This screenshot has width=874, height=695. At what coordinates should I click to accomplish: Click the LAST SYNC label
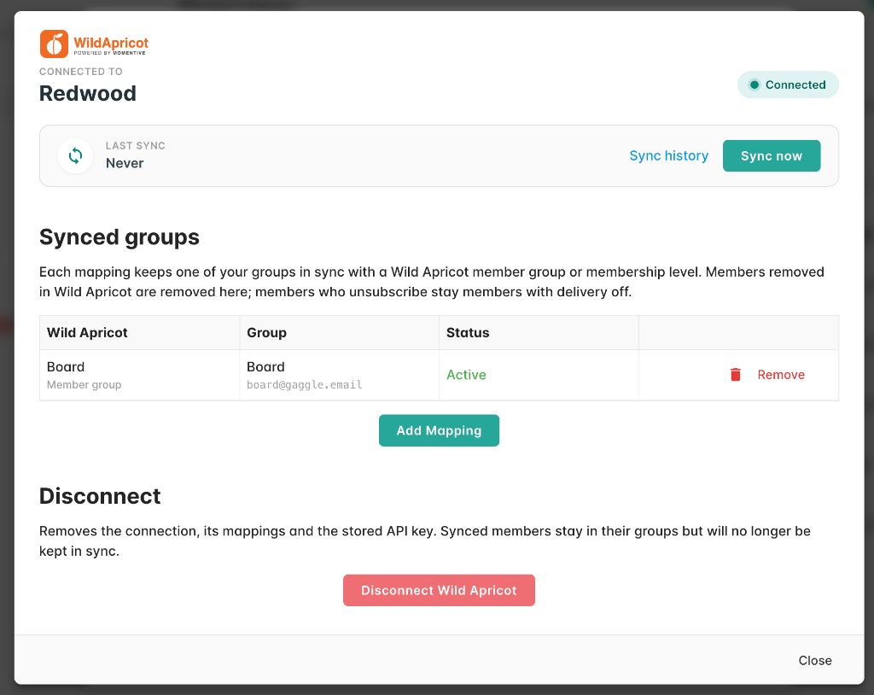click(136, 146)
